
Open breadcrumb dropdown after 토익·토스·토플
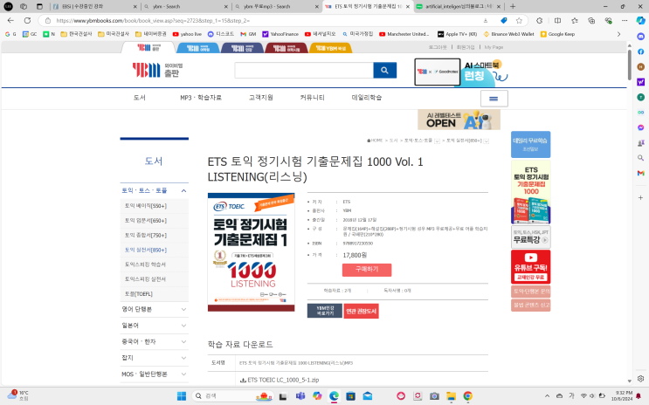coord(437,141)
